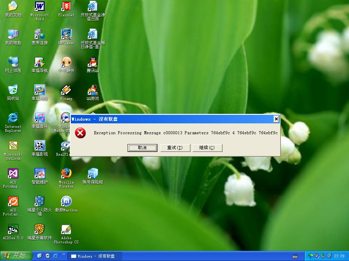
Task: Open the Microsoft Word desktop shortcut
Action: tap(40, 11)
